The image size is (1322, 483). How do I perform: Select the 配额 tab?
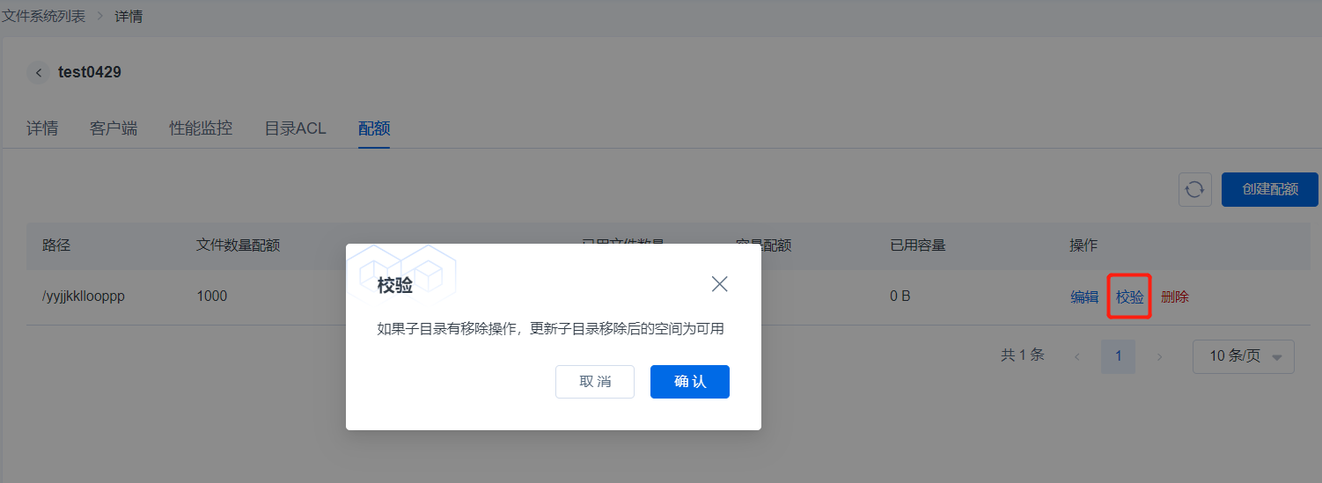click(x=374, y=128)
